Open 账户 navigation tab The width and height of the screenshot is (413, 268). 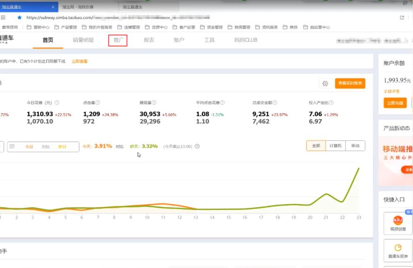[179, 40]
